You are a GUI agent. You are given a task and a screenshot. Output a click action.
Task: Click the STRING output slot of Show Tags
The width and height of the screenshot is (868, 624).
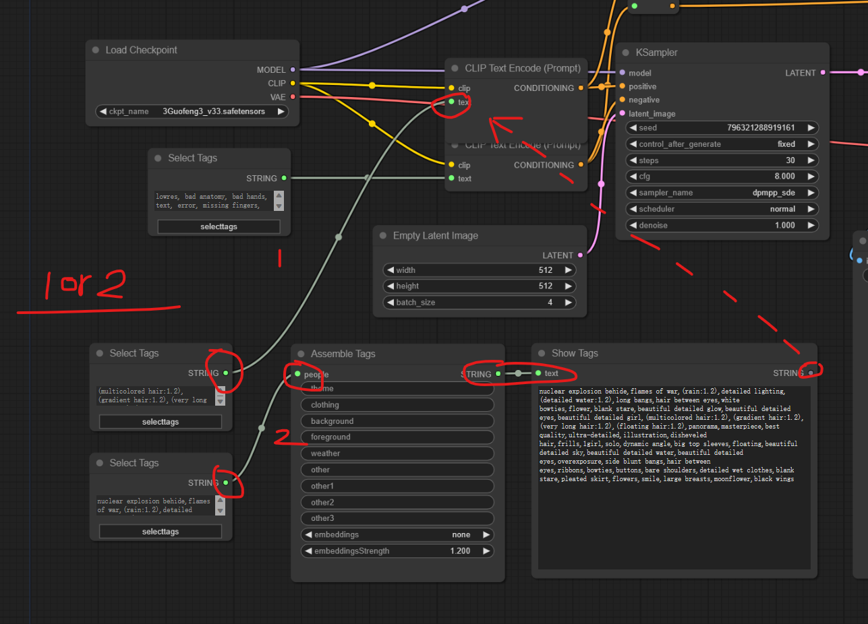pos(811,373)
